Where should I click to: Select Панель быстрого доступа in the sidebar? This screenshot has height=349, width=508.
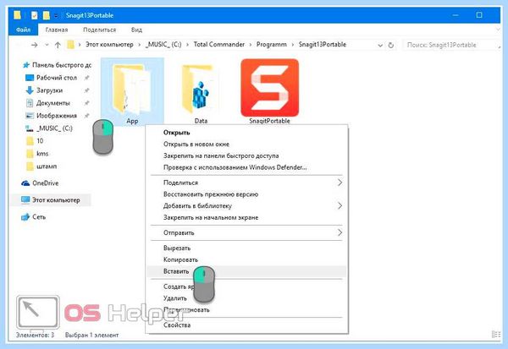click(x=62, y=65)
